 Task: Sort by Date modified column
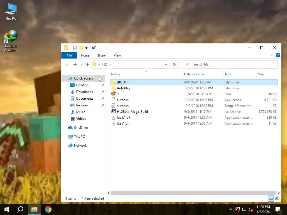pyautogui.click(x=195, y=74)
